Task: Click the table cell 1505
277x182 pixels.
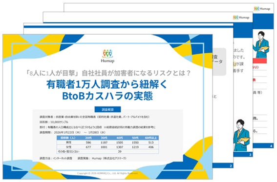Action: [120, 142]
